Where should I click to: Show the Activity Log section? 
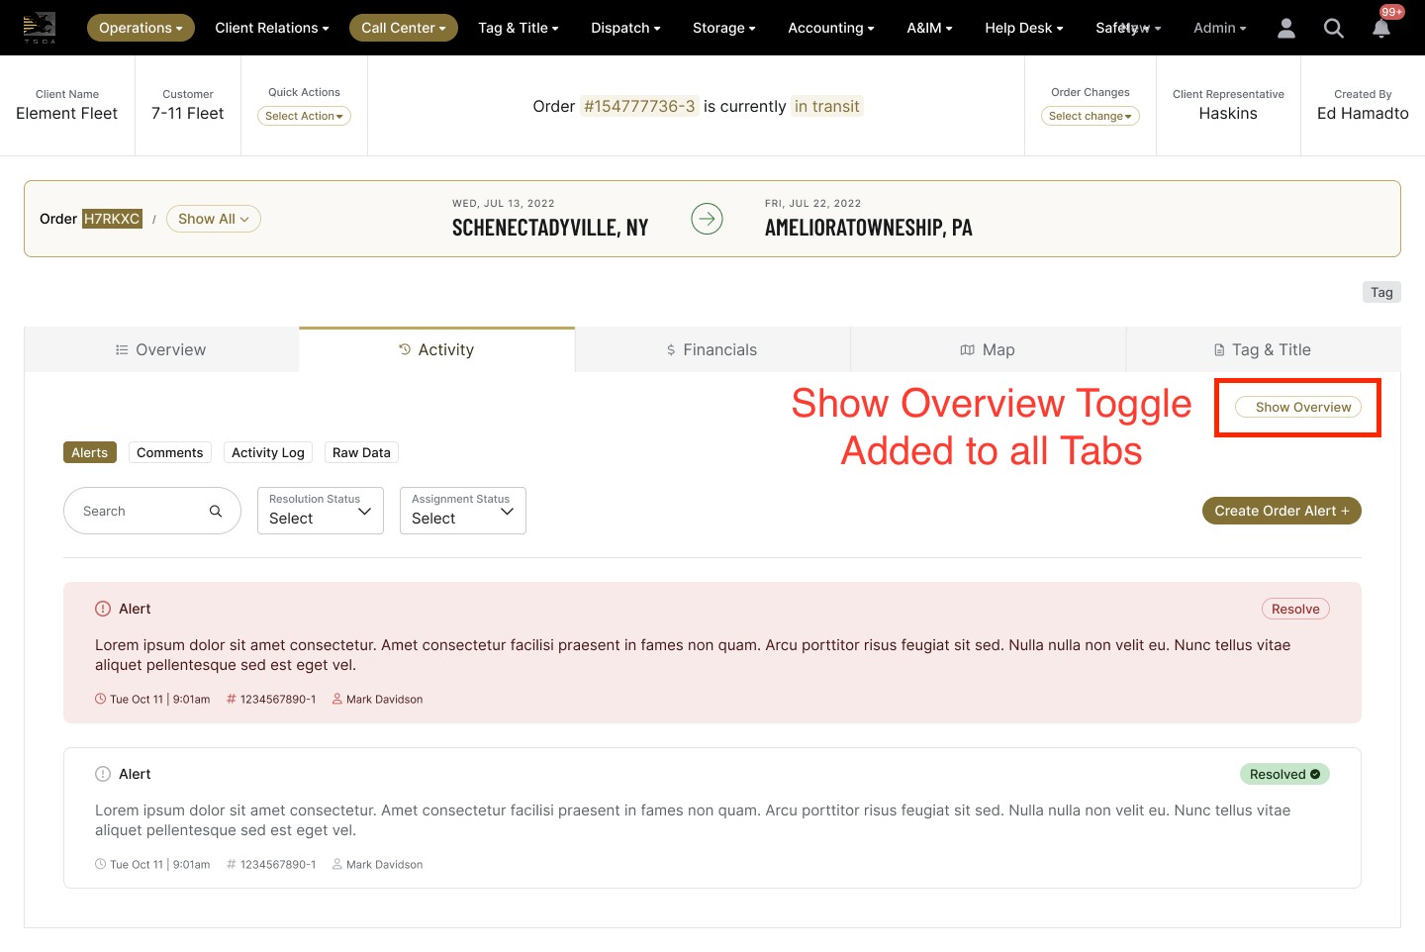pos(268,452)
